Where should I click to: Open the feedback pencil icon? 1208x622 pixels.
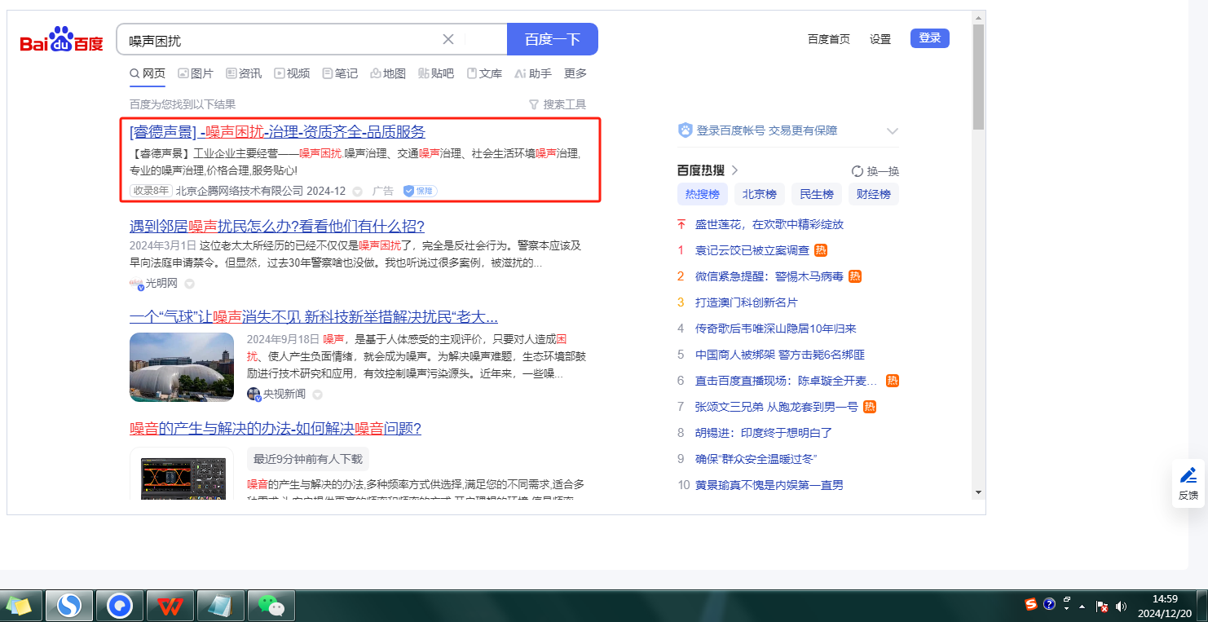(1188, 475)
